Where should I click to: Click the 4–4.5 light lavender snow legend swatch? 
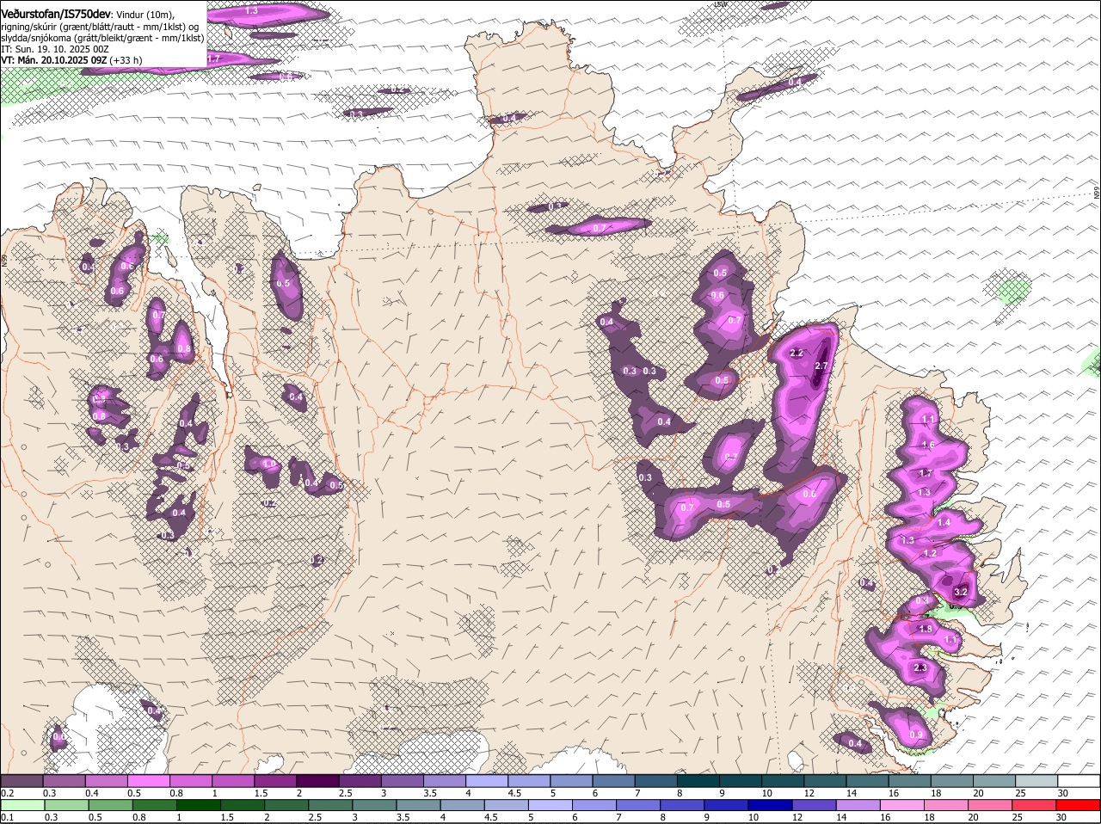[x=488, y=780]
